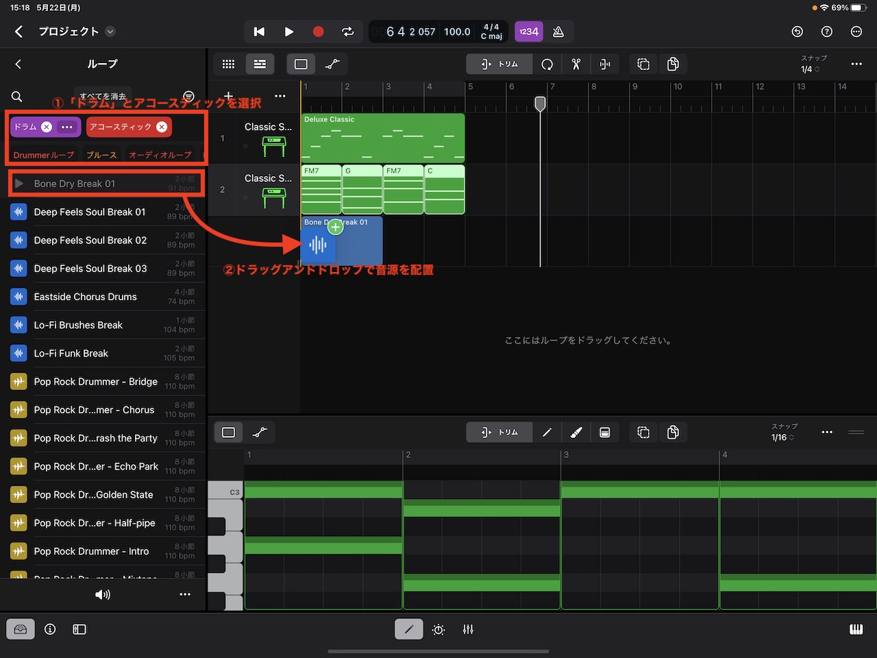This screenshot has height=658, width=877.
Task: Click the Lo-Fi Funk Break audio icon
Action: [x=18, y=353]
